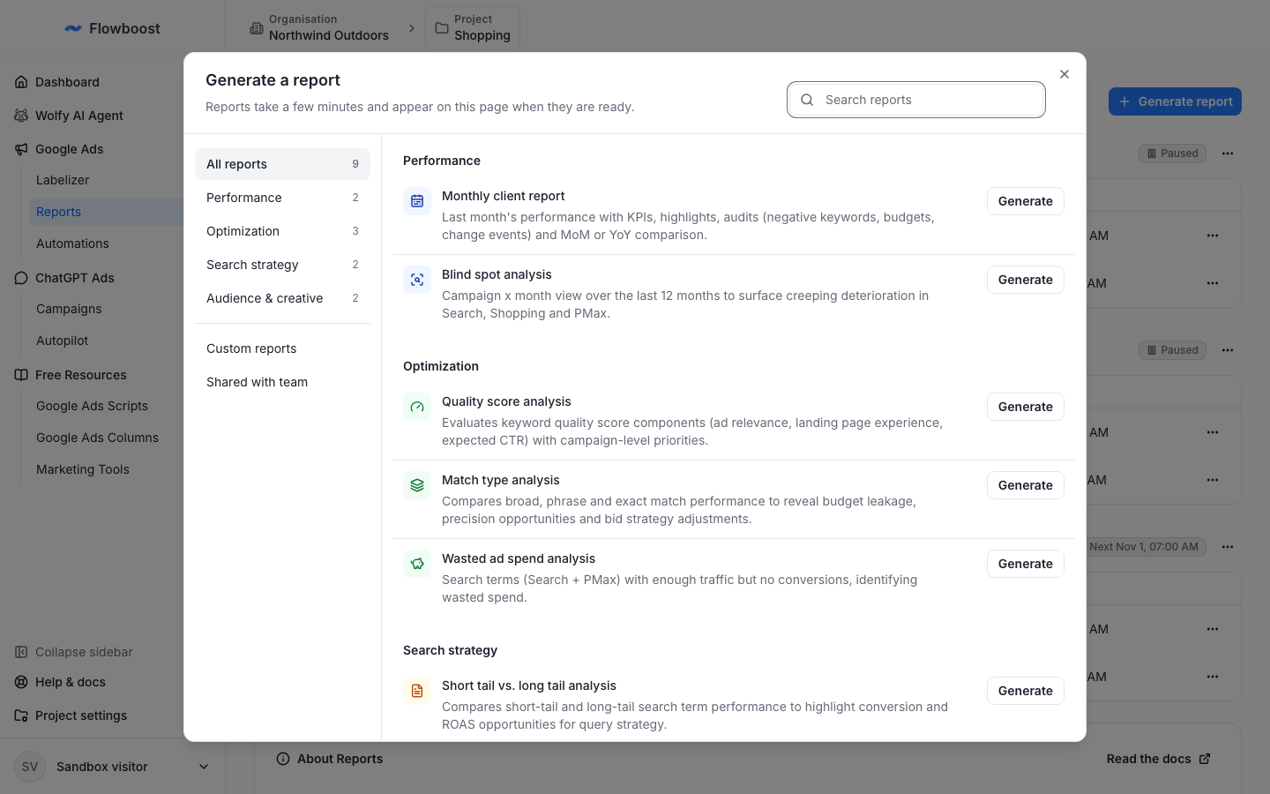The width and height of the screenshot is (1270, 794).
Task: Click the Project settings folder icon
Action: [x=21, y=715]
